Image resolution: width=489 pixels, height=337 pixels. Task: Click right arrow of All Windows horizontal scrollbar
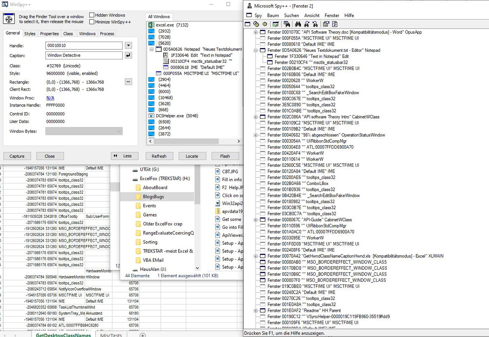point(239,141)
